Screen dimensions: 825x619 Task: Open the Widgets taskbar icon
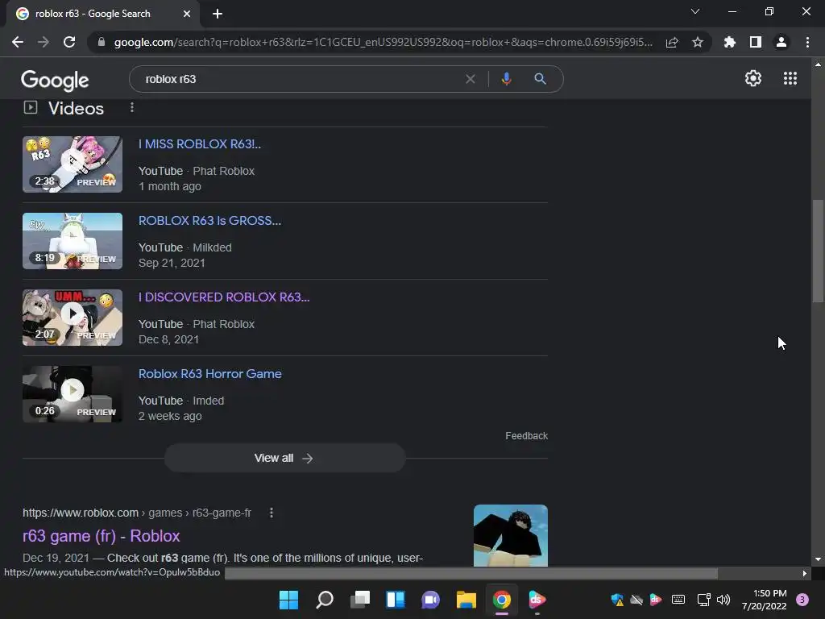[x=395, y=600]
